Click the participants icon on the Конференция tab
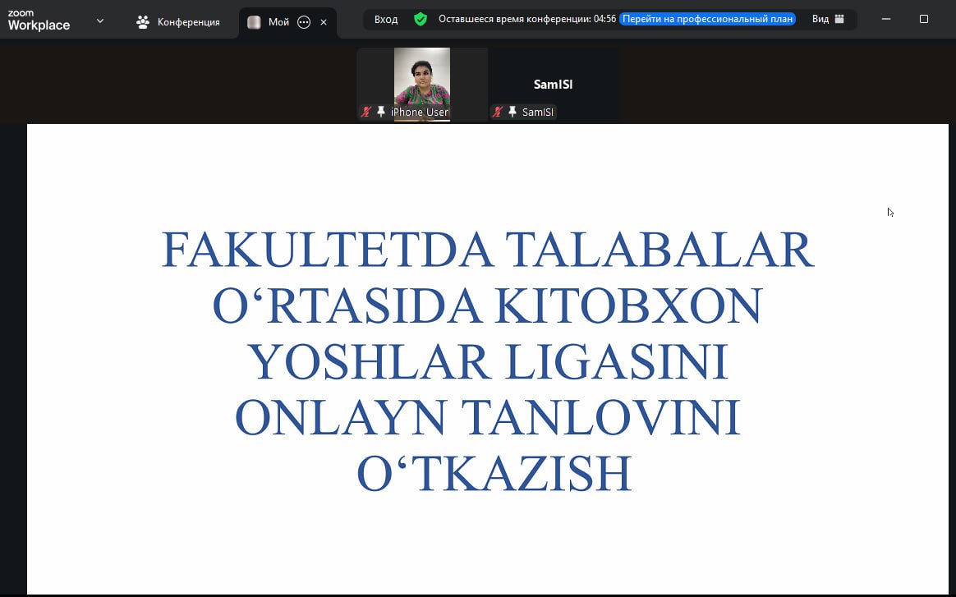956x597 pixels. (142, 21)
